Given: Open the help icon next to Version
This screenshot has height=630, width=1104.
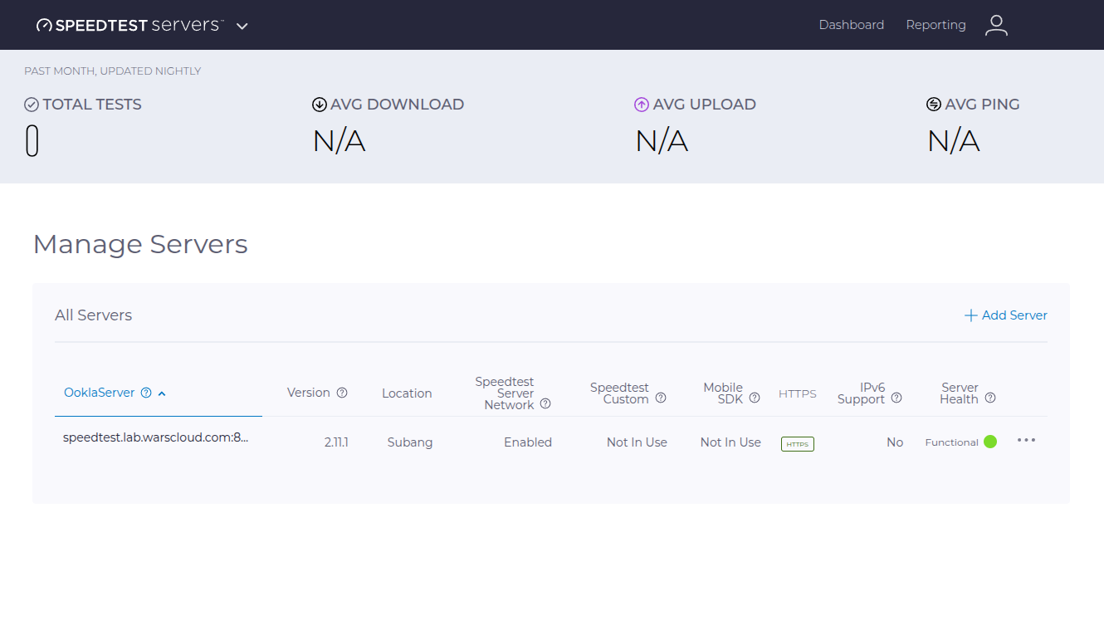Looking at the screenshot, I should point(344,392).
